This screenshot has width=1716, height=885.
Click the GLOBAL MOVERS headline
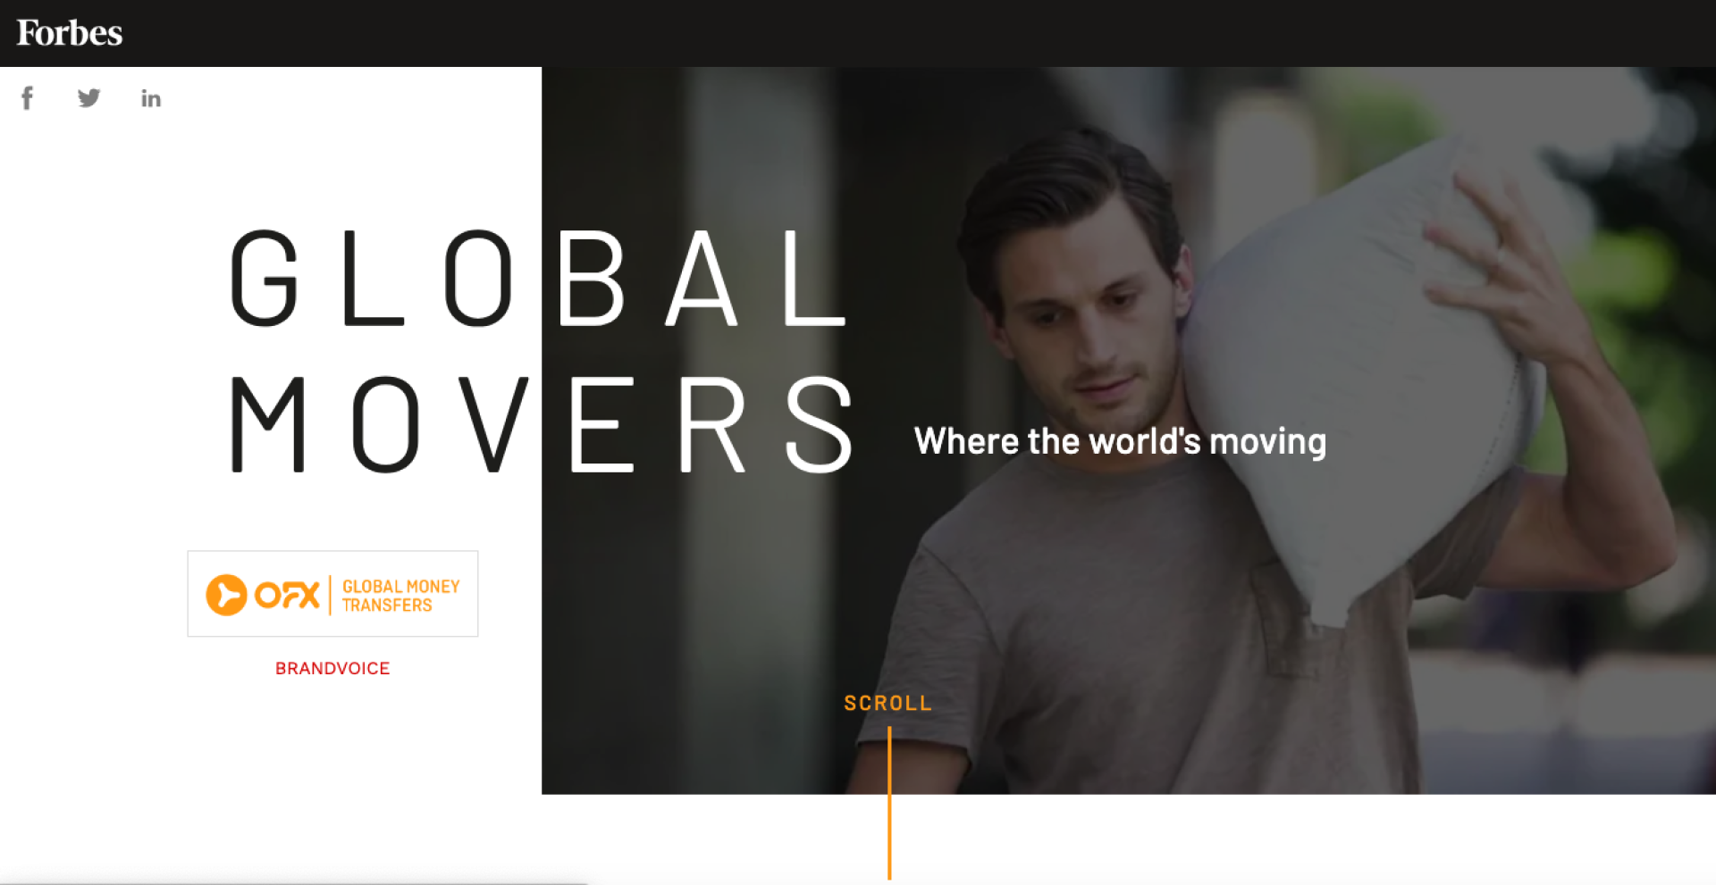(542, 350)
